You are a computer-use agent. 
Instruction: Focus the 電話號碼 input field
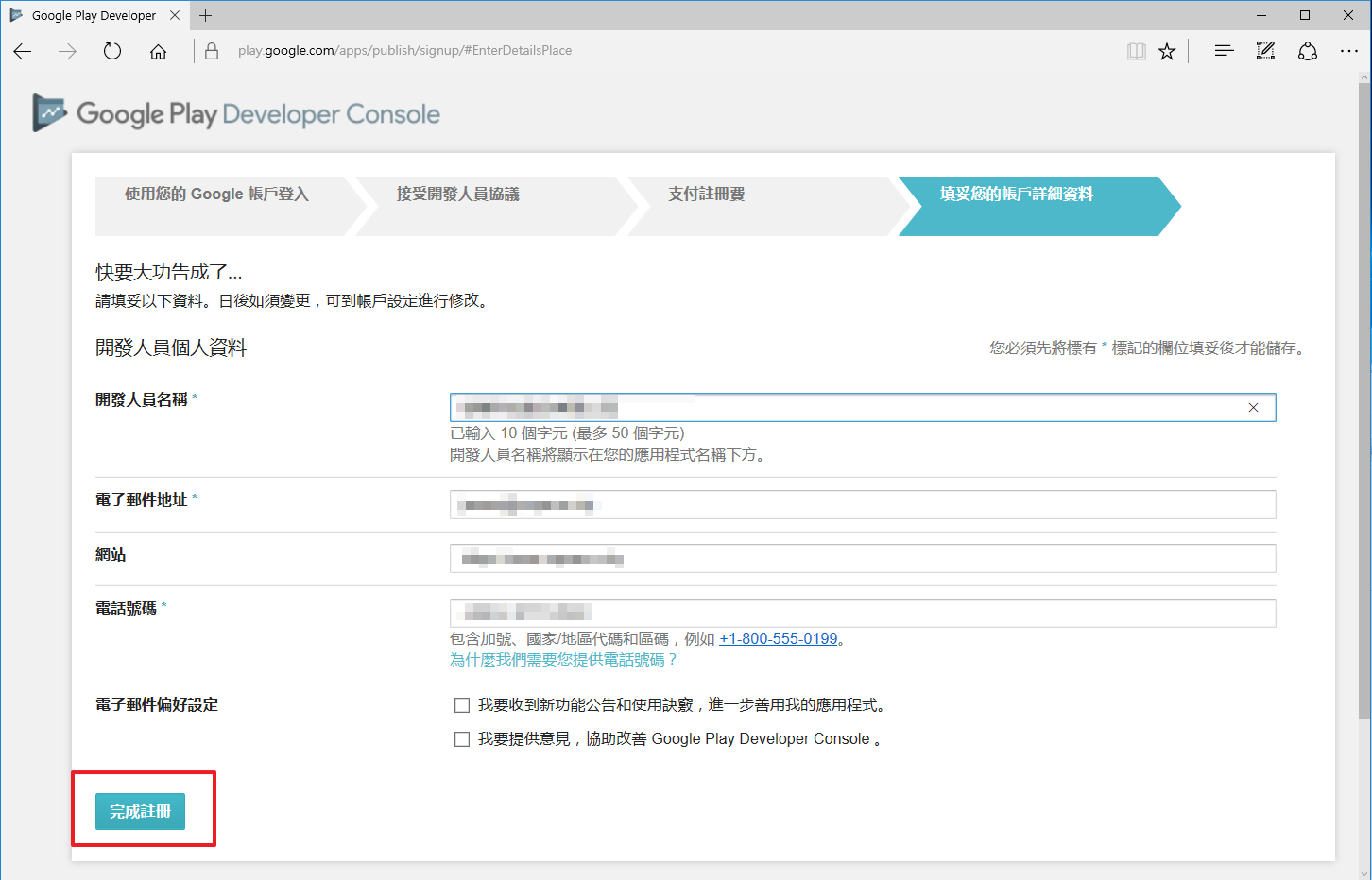(863, 613)
